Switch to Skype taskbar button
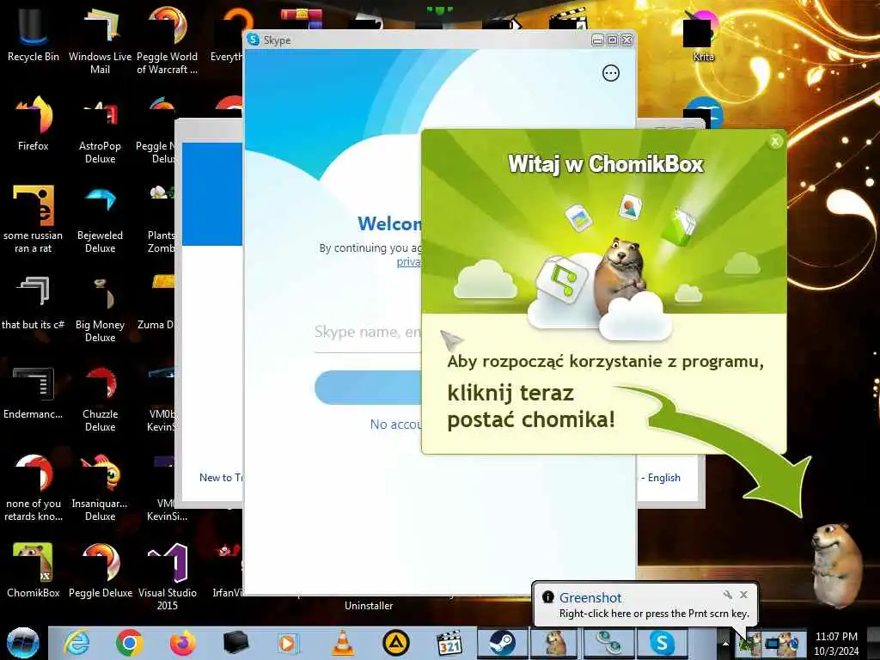This screenshot has height=660, width=880. (x=662, y=643)
